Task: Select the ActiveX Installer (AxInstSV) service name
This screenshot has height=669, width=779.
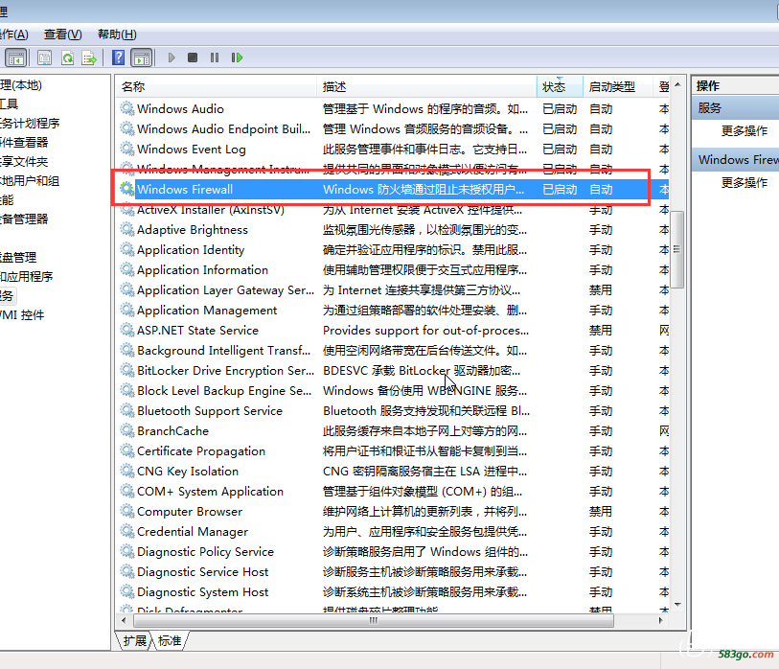Action: tap(211, 209)
